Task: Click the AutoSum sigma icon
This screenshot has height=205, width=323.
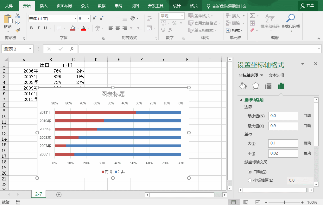Action: coord(252,16)
